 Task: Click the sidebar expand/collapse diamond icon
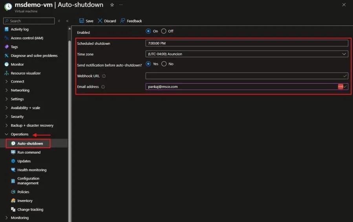59,21
